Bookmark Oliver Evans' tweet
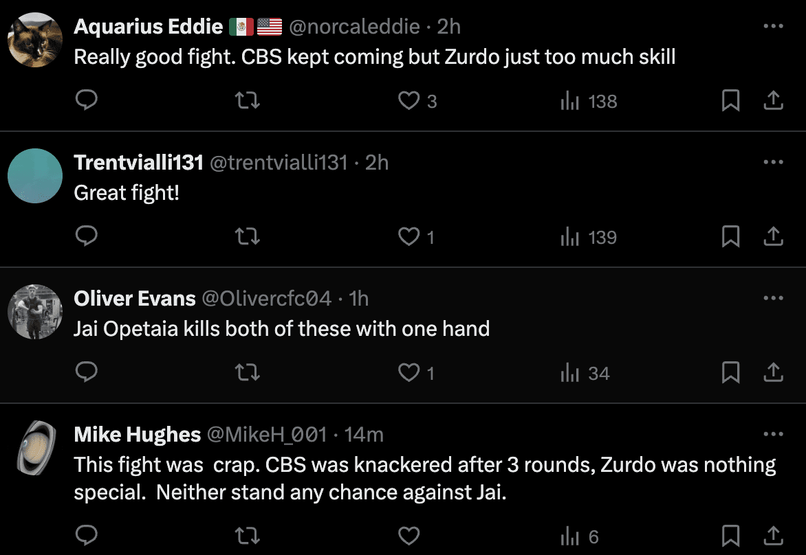The image size is (806, 555). [730, 373]
